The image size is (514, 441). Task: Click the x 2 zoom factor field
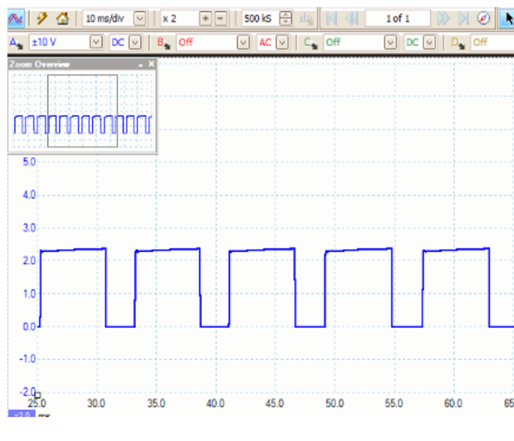180,18
